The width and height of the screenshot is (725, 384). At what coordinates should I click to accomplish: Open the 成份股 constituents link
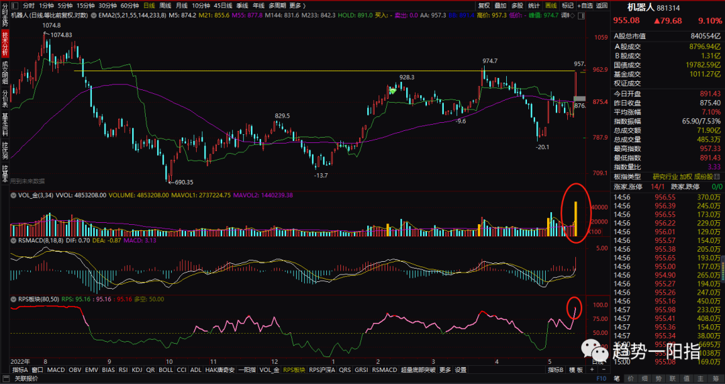coord(704,177)
